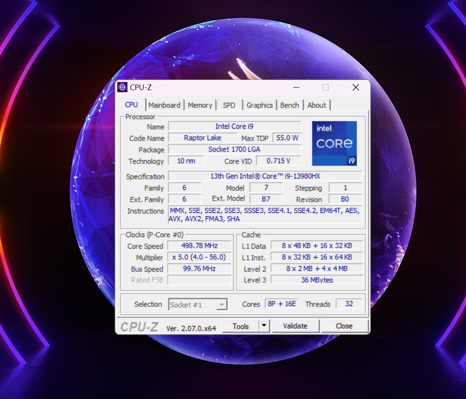The height and width of the screenshot is (399, 466).
Task: Switch to the Mainboard tab
Action: coord(164,105)
